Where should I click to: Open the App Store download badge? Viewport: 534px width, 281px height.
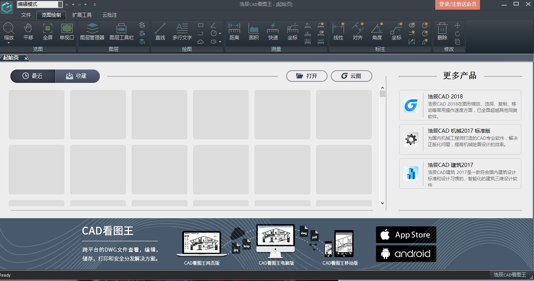coord(406,235)
